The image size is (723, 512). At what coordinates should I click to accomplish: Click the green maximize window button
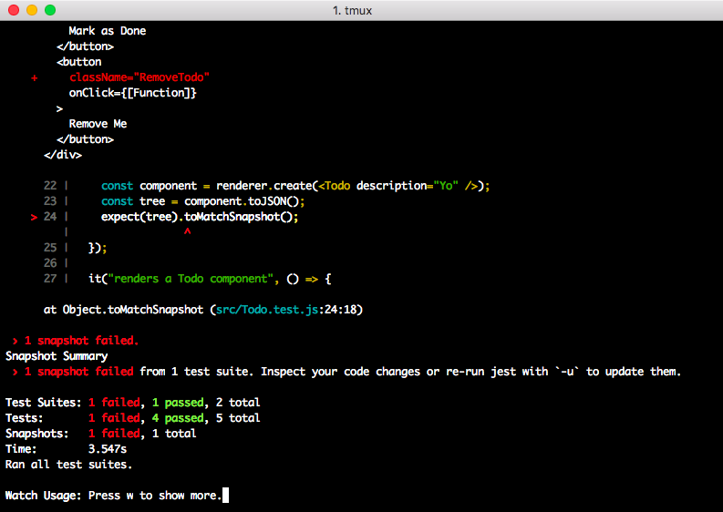click(49, 10)
